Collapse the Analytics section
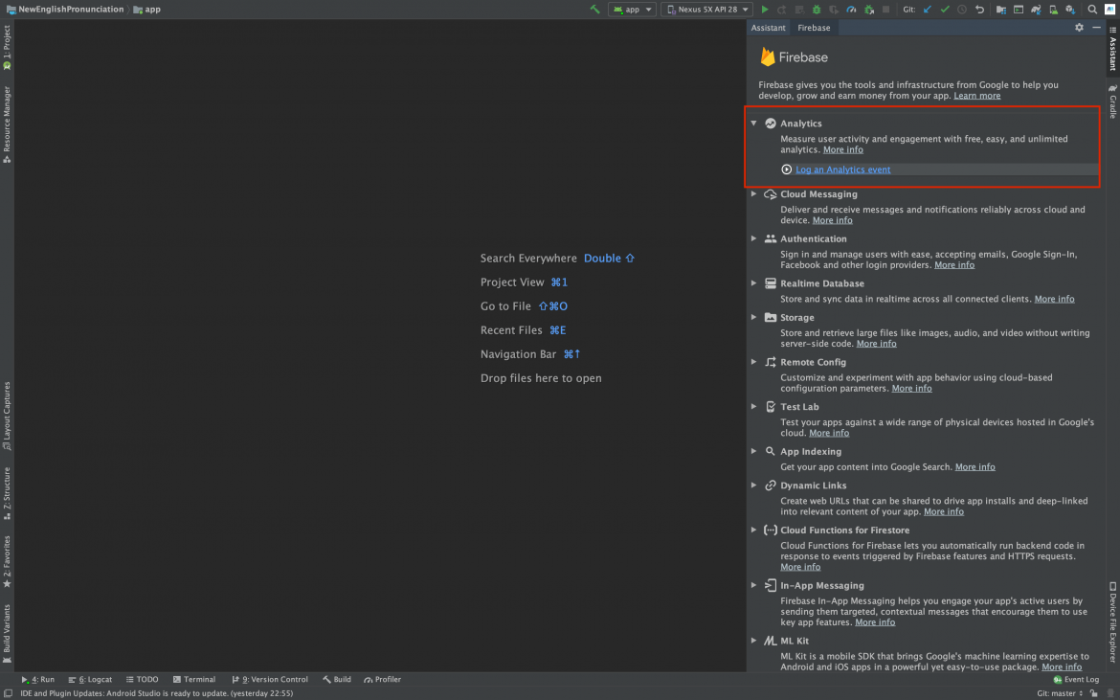Screen dimensions: 1120x700 coord(753,123)
